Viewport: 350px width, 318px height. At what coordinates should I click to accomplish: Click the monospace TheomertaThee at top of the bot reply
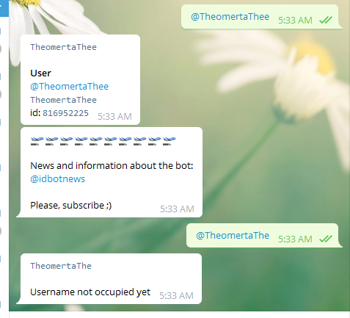[64, 47]
